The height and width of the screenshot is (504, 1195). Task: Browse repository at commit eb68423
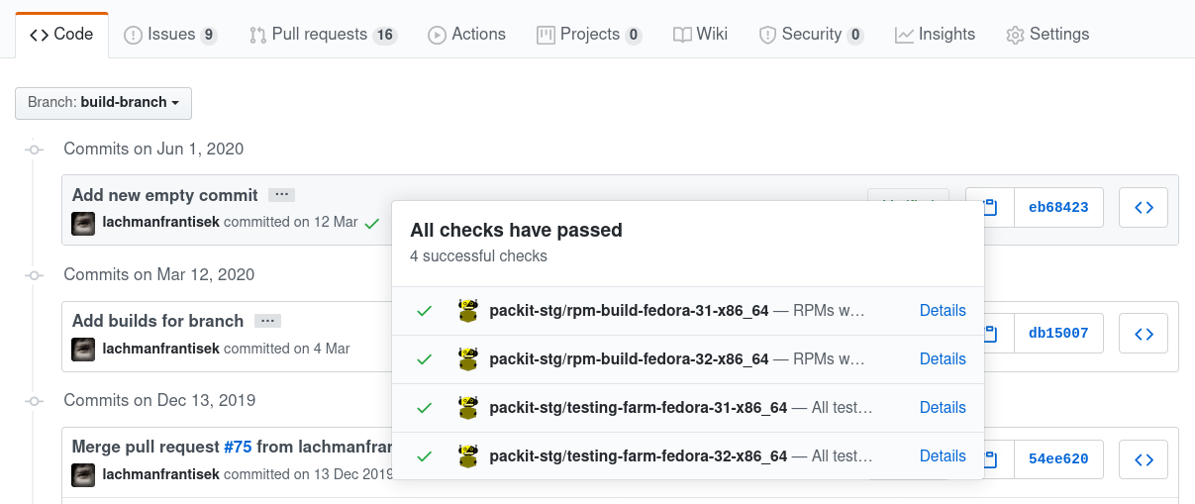1144,208
